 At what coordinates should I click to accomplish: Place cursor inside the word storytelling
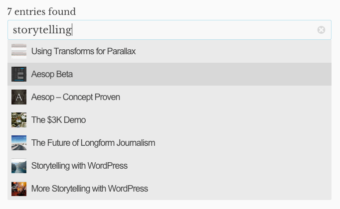[42, 30]
